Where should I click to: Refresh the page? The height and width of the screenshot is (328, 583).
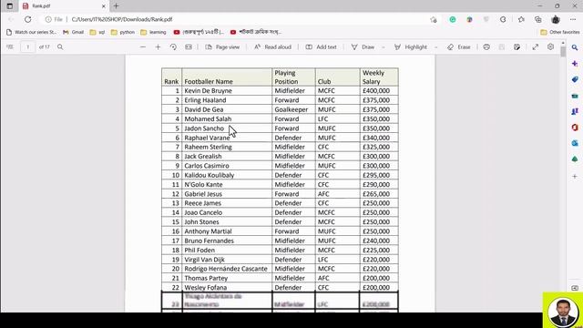pos(28,19)
